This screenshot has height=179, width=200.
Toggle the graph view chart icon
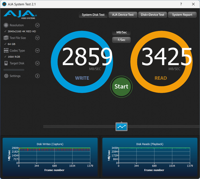coord(122,127)
